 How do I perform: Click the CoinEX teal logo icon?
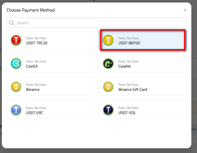click(16, 63)
